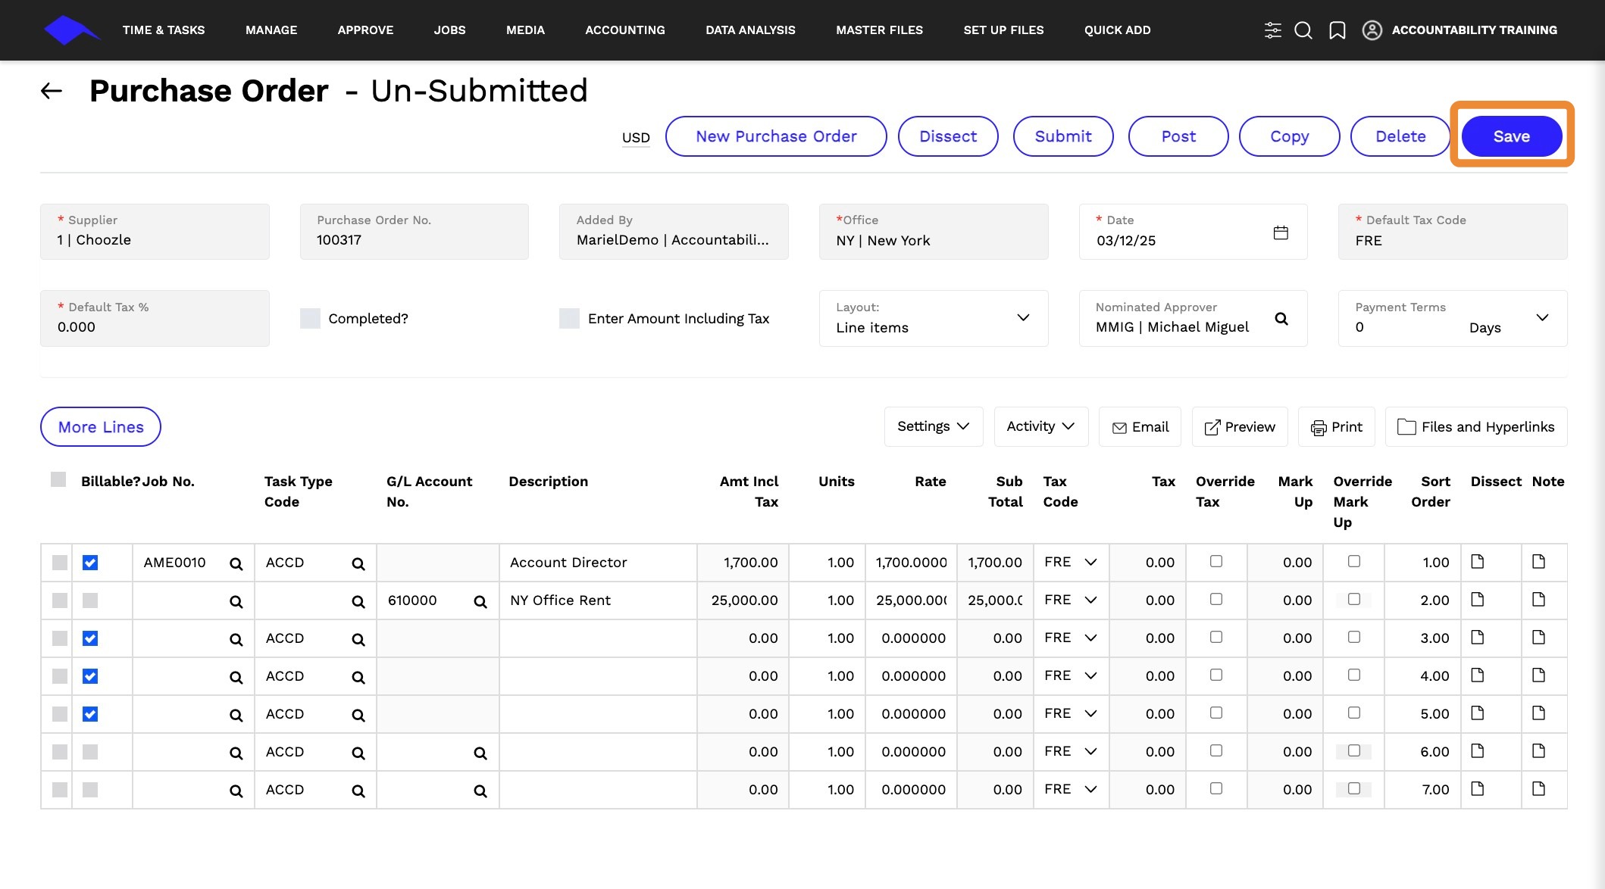This screenshot has height=889, width=1605.
Task: Expand the Settings dropdown above the table
Action: coord(934,426)
